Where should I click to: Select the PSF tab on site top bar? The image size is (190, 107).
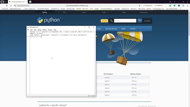(64, 12)
